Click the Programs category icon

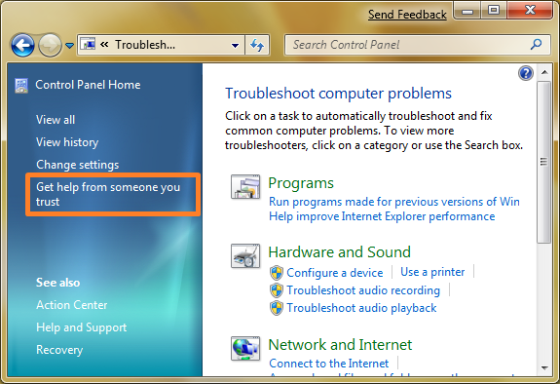(x=245, y=186)
